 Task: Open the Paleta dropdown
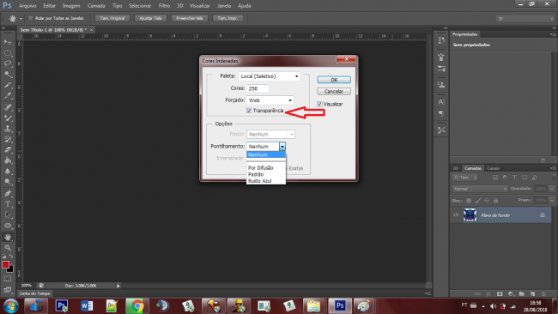[269, 76]
